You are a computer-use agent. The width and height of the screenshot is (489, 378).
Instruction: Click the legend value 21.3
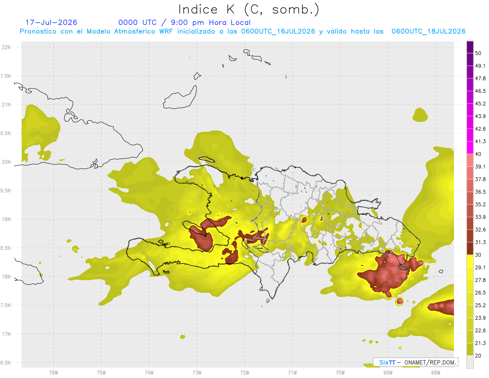tap(480, 343)
